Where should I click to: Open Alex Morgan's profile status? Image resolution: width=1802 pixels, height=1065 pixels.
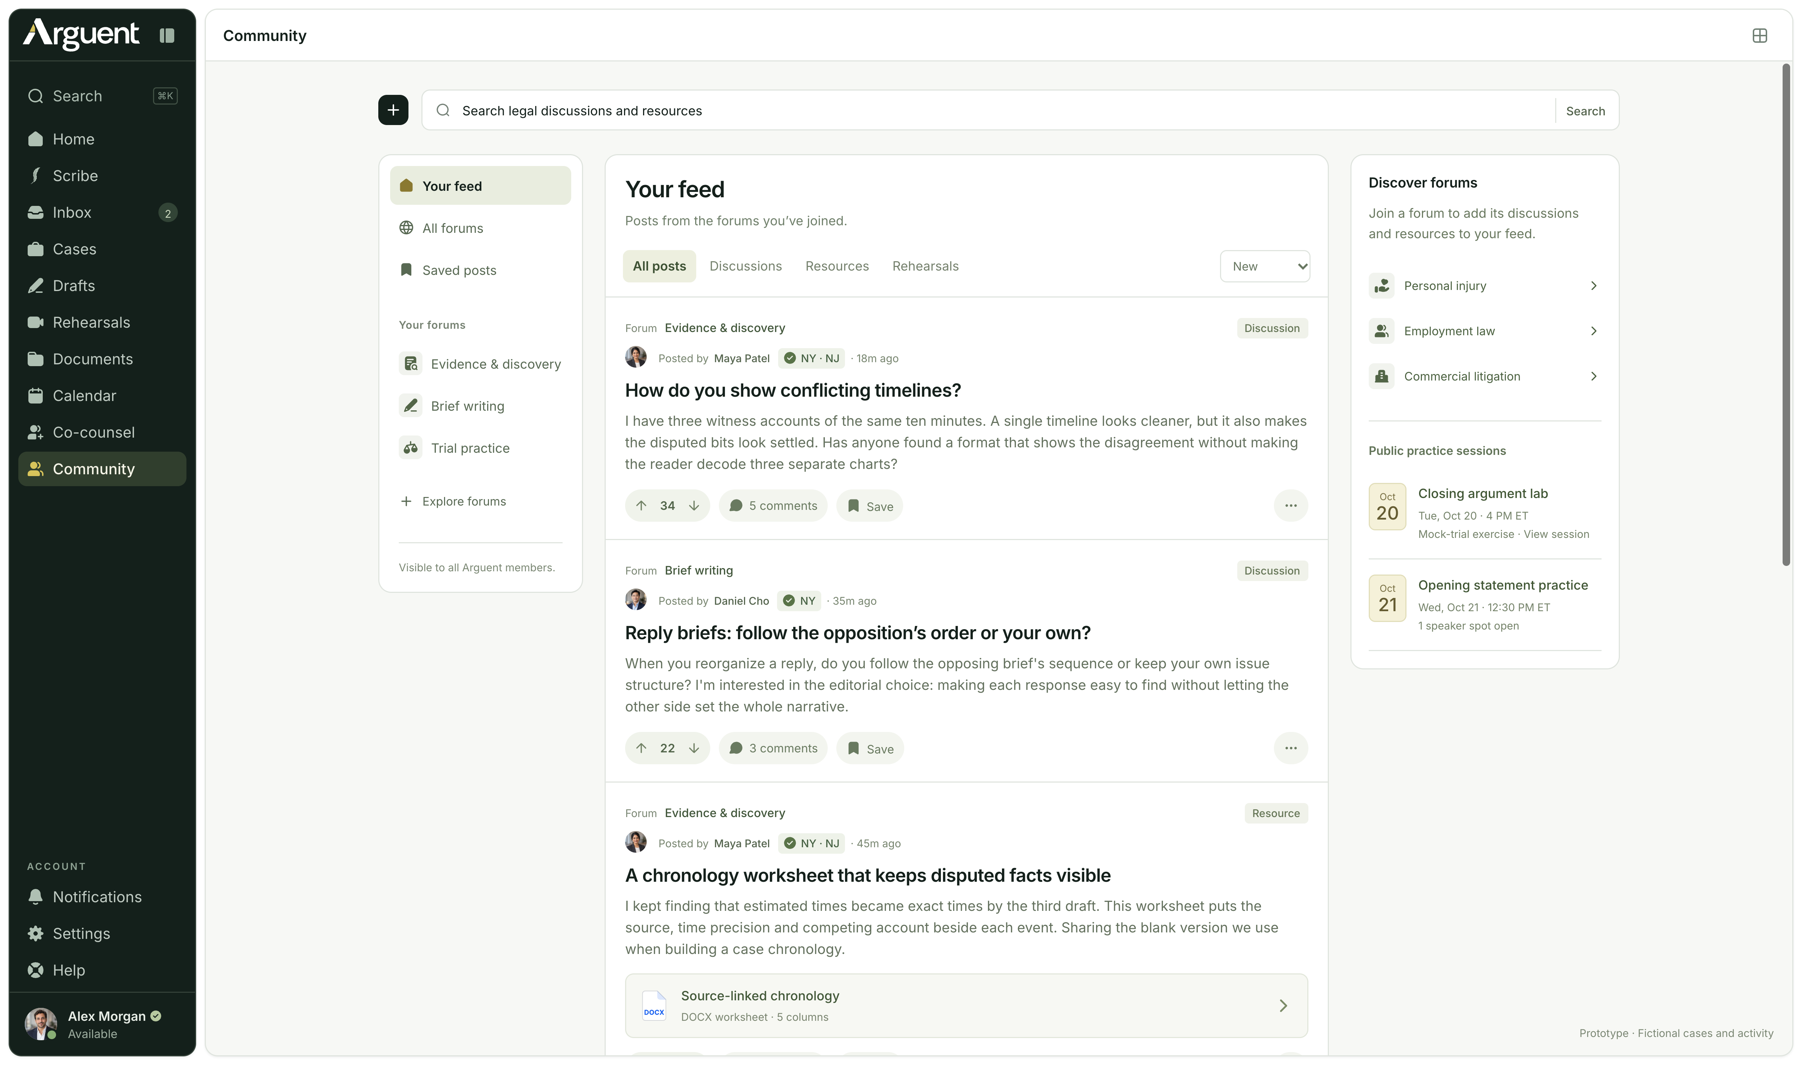pyautogui.click(x=102, y=1024)
